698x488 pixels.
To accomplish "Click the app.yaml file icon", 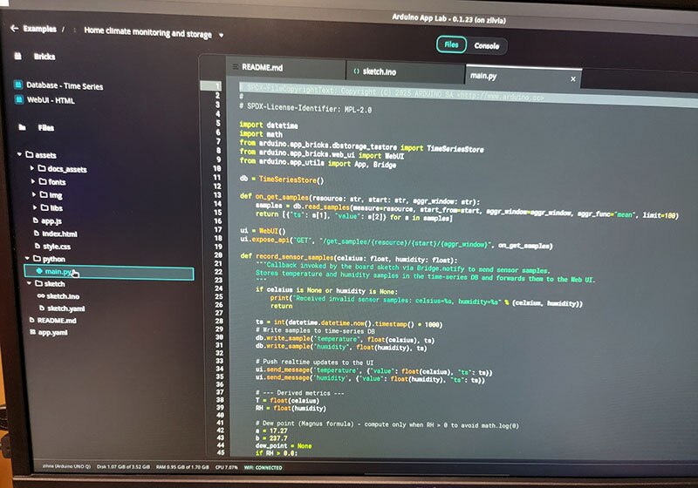I will pyautogui.click(x=31, y=333).
